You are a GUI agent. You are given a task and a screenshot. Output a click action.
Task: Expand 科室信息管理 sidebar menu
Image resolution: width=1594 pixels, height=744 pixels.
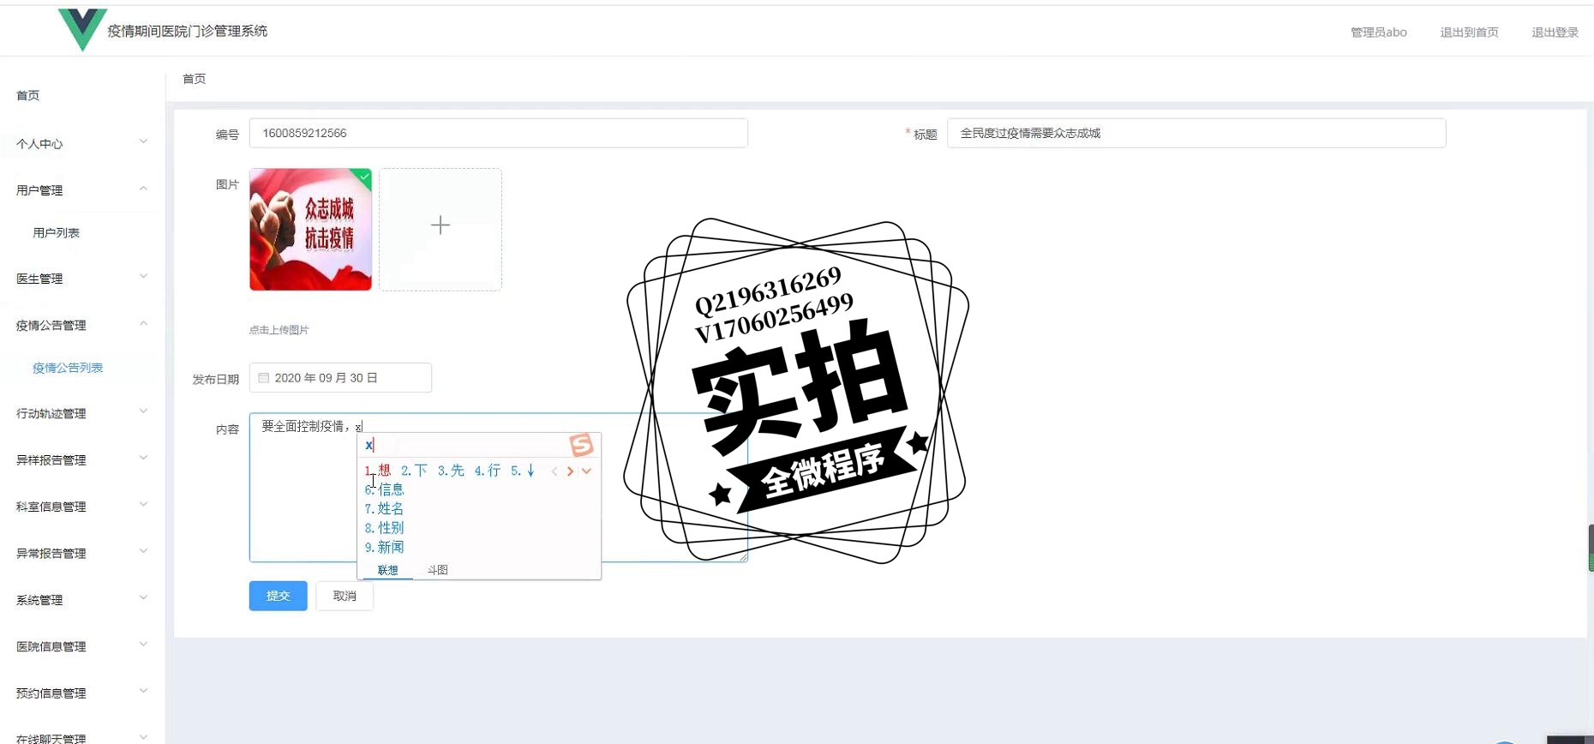coord(82,506)
